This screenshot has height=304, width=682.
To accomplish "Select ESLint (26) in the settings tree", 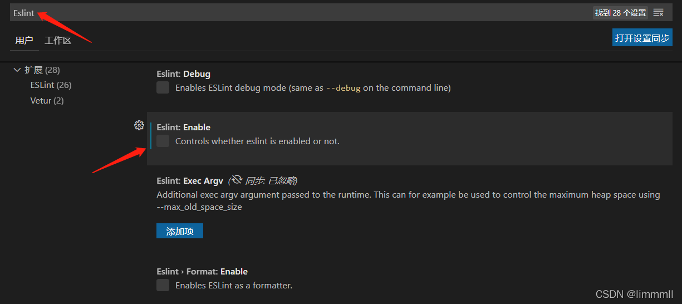I will click(x=51, y=85).
